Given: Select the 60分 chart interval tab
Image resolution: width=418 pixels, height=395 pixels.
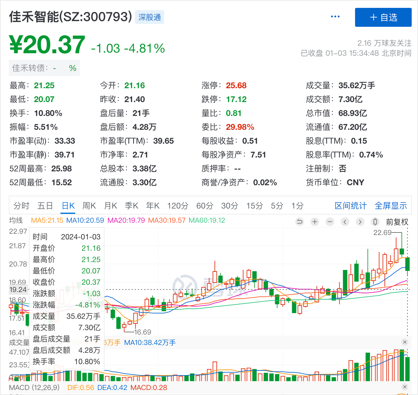Looking at the screenshot, I should pos(205,206).
